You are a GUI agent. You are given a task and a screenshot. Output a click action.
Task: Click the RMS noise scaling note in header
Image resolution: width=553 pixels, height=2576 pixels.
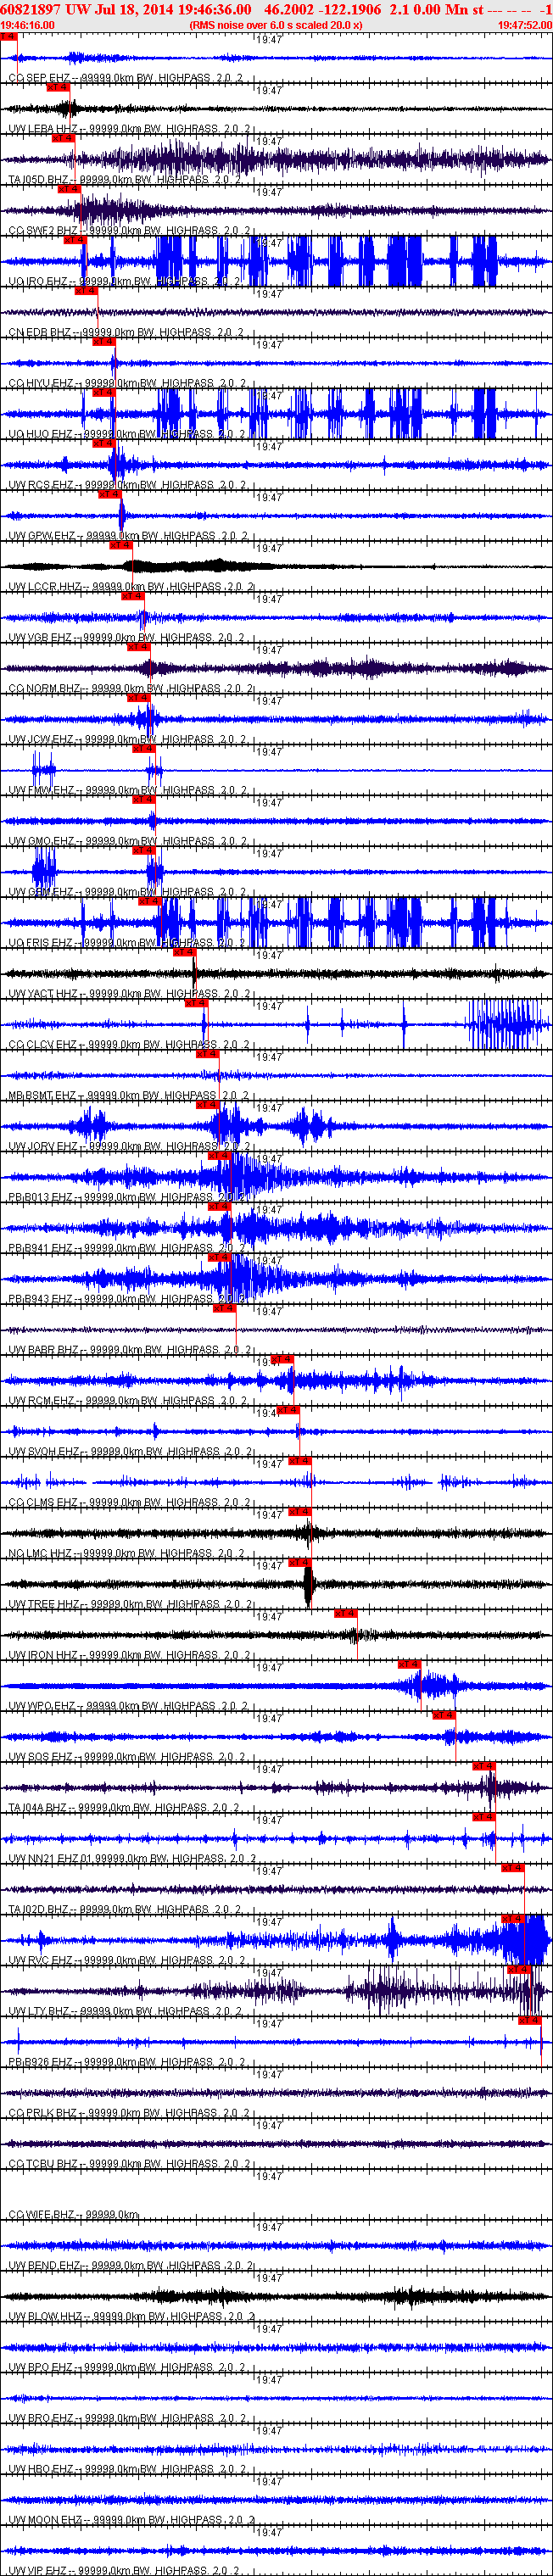[276, 25]
